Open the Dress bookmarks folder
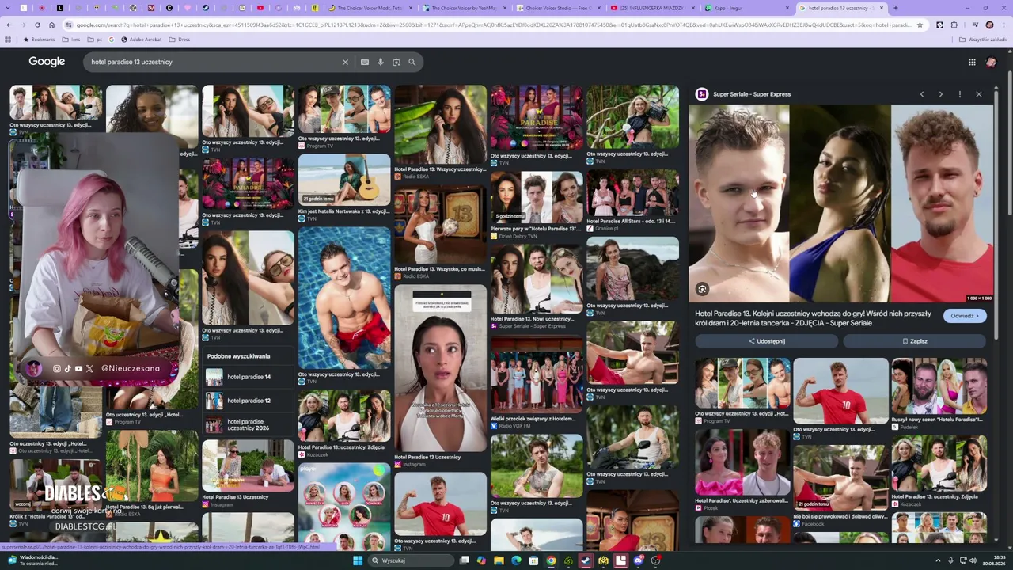Screen dimensions: 1013x570 pos(180,40)
